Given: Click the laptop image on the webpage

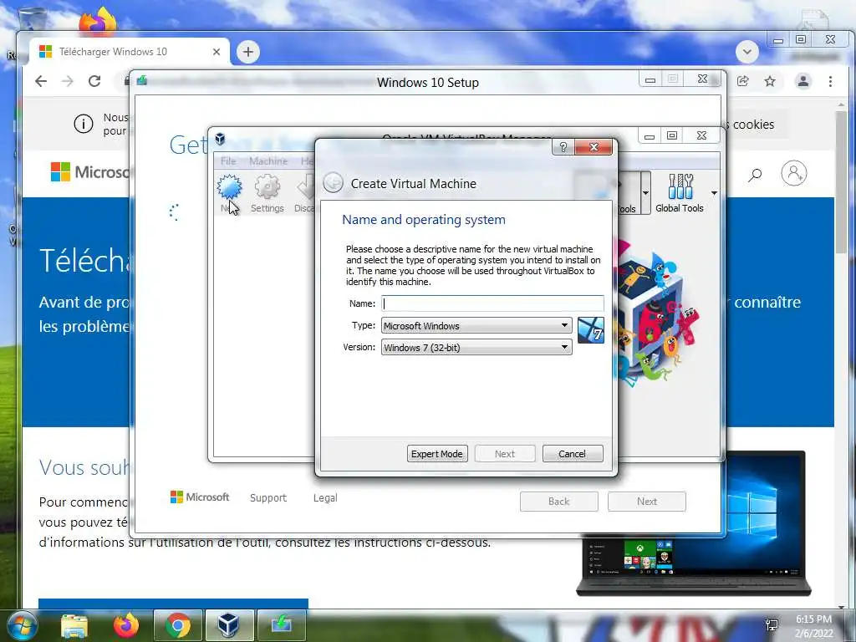Looking at the screenshot, I should [693, 523].
